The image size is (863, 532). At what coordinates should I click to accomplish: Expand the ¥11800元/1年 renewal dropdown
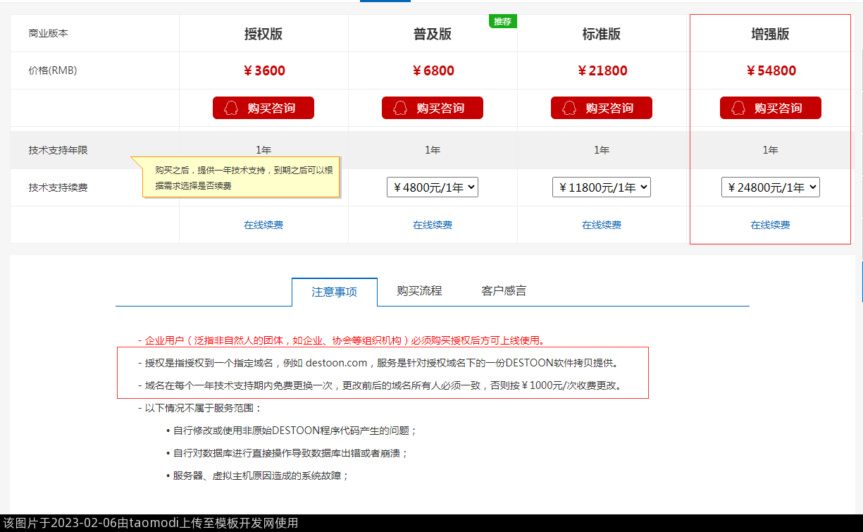tap(601, 187)
